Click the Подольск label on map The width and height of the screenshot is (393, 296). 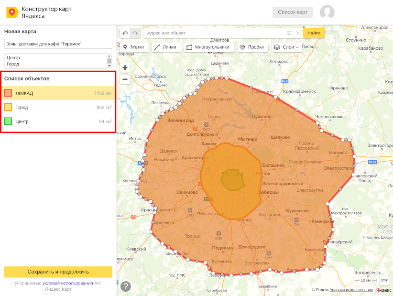click(x=223, y=248)
